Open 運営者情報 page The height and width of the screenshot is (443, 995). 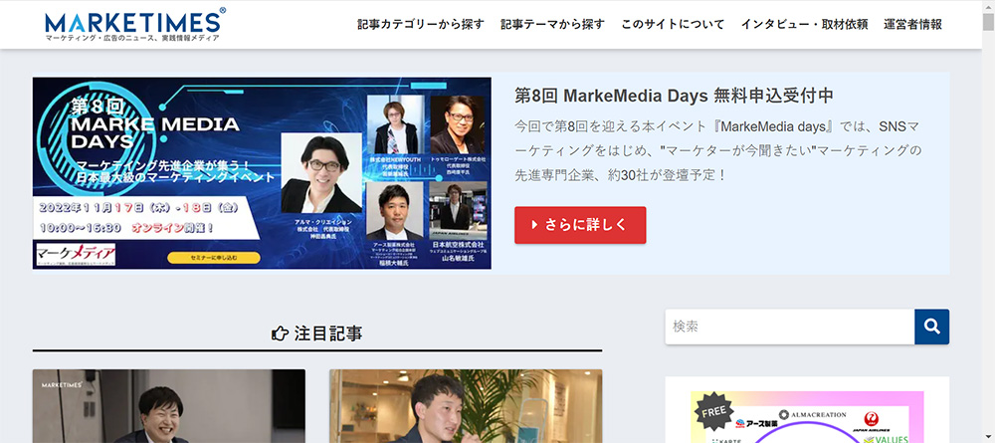[x=912, y=25]
